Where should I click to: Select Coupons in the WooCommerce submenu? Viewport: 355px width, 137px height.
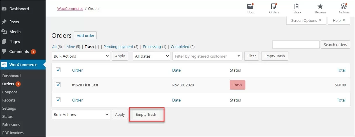tap(10, 92)
